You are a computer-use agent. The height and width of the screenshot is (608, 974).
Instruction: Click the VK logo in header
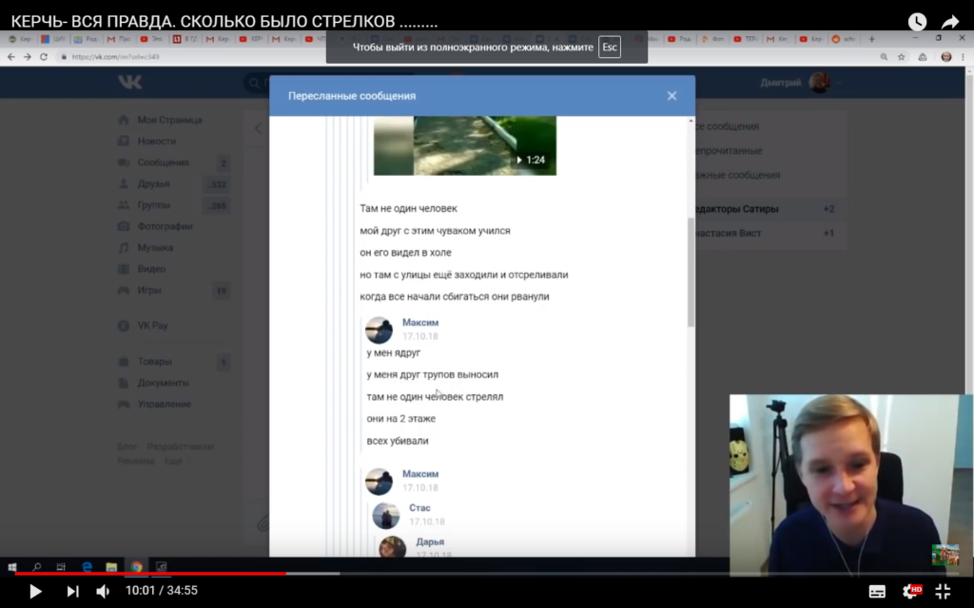click(129, 83)
